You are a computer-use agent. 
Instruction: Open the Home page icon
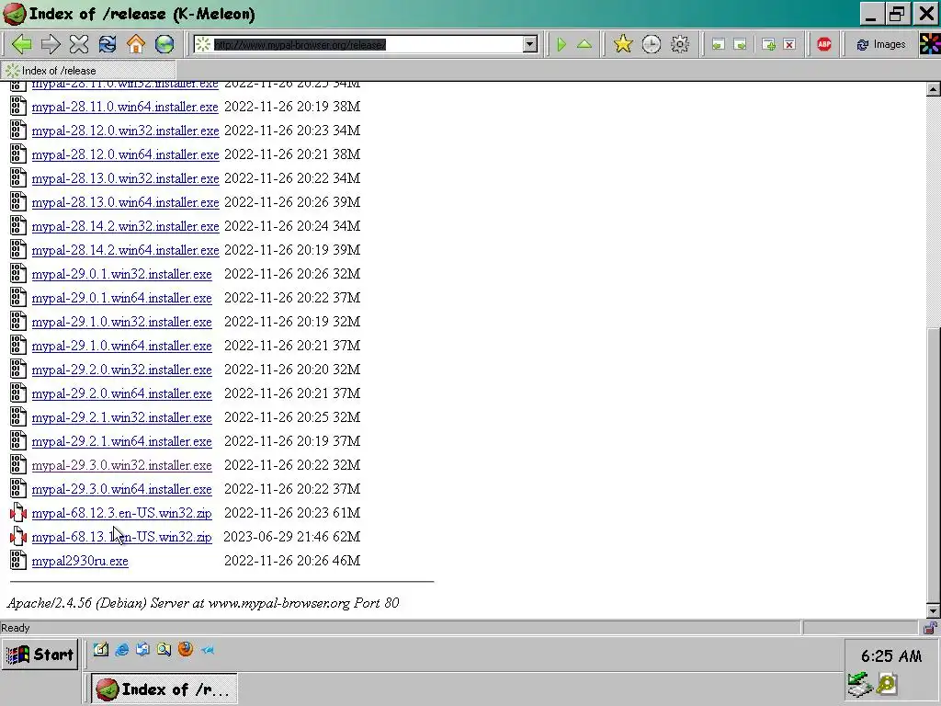tap(136, 44)
